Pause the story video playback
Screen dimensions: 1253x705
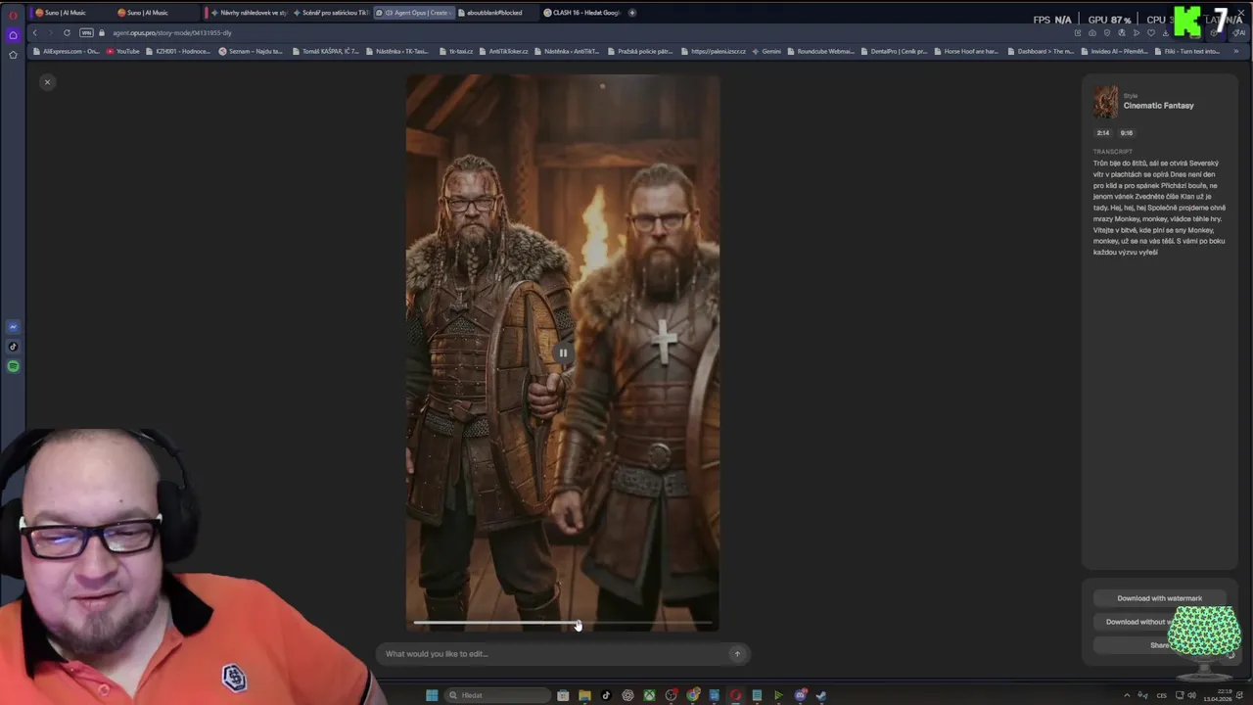pyautogui.click(x=563, y=352)
